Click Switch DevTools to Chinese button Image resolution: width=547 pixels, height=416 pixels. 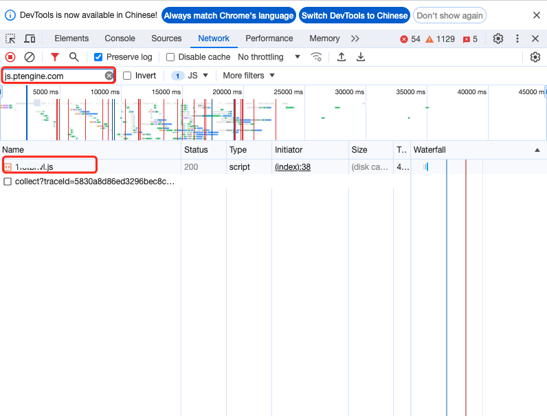355,15
